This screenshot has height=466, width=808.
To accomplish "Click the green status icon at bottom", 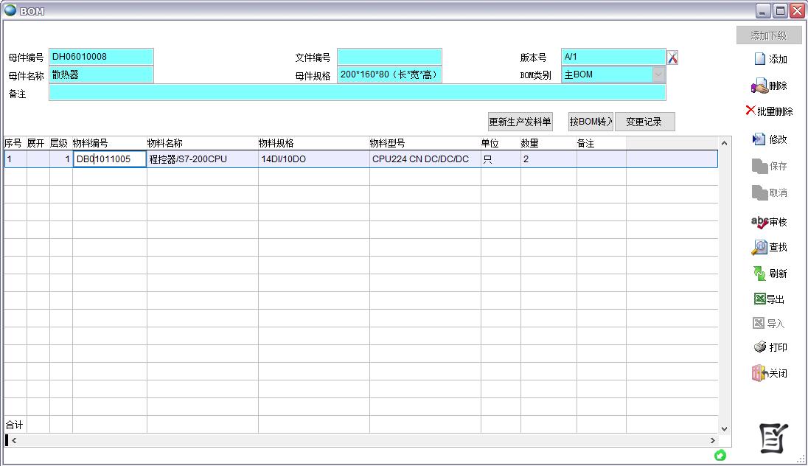I will coord(720,456).
